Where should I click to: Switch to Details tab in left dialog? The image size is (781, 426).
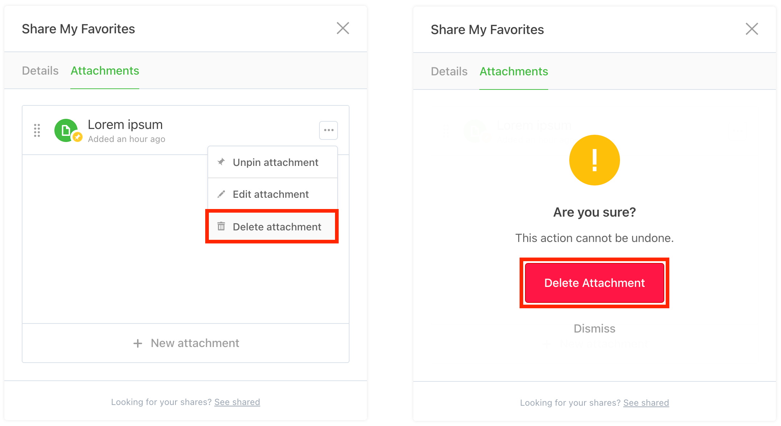tap(40, 71)
